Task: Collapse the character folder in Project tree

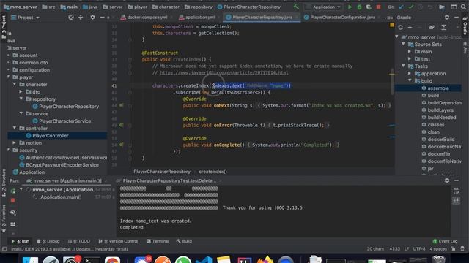Action: click(15, 85)
